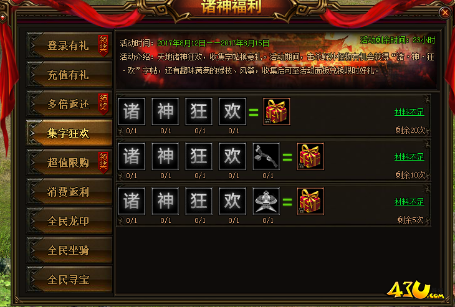This screenshot has width=455, height=307.
Task: Click 材料不足 link with 剩余5次
Action: [x=409, y=202]
